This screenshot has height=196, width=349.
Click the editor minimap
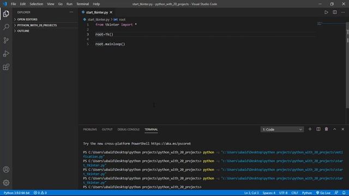pos(331,23)
